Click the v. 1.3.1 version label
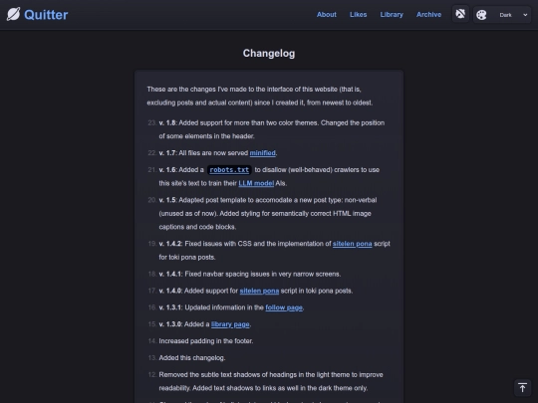Image resolution: width=538 pixels, height=403 pixels. click(170, 307)
